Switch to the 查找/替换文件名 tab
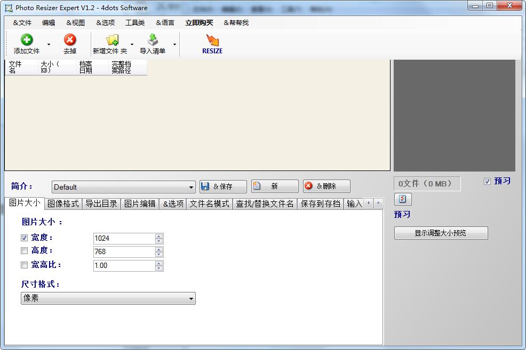The width and height of the screenshot is (526, 350). click(x=265, y=204)
